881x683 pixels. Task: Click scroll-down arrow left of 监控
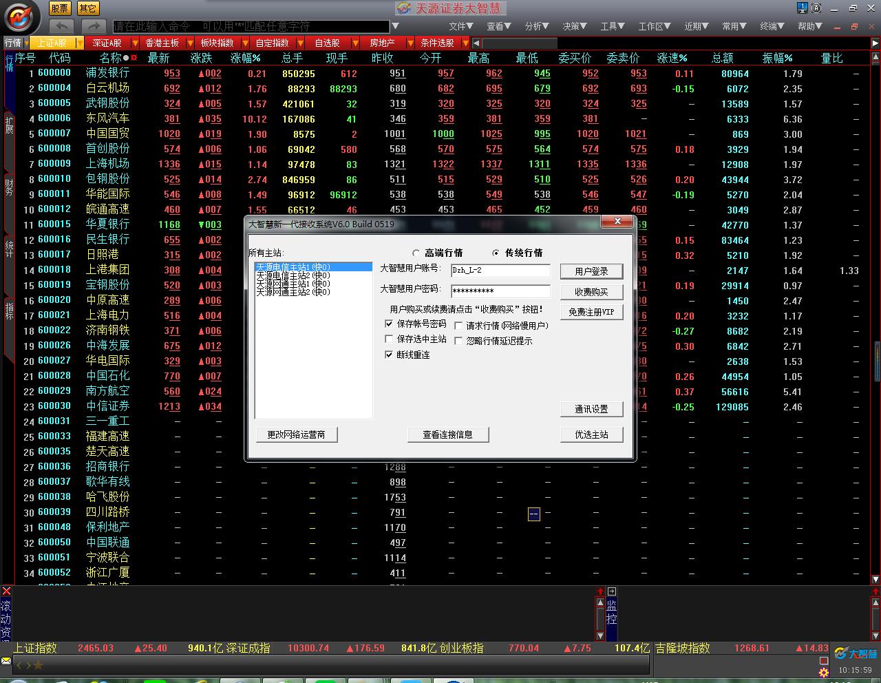coord(600,635)
